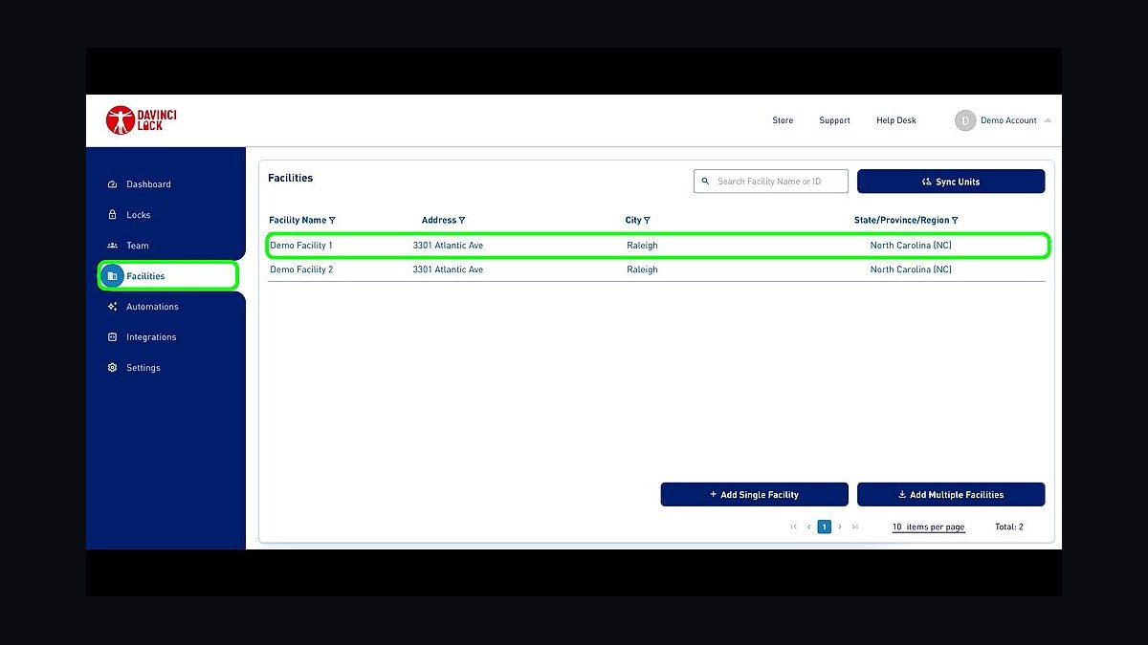
Task: Click the Demo Account avatar circle
Action: pyautogui.click(x=964, y=120)
